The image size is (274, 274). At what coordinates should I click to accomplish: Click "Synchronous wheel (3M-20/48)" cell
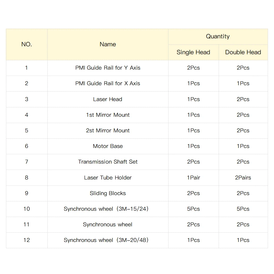pyautogui.click(x=106, y=240)
